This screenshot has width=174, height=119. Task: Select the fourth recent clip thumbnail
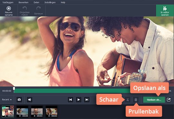click(52, 112)
